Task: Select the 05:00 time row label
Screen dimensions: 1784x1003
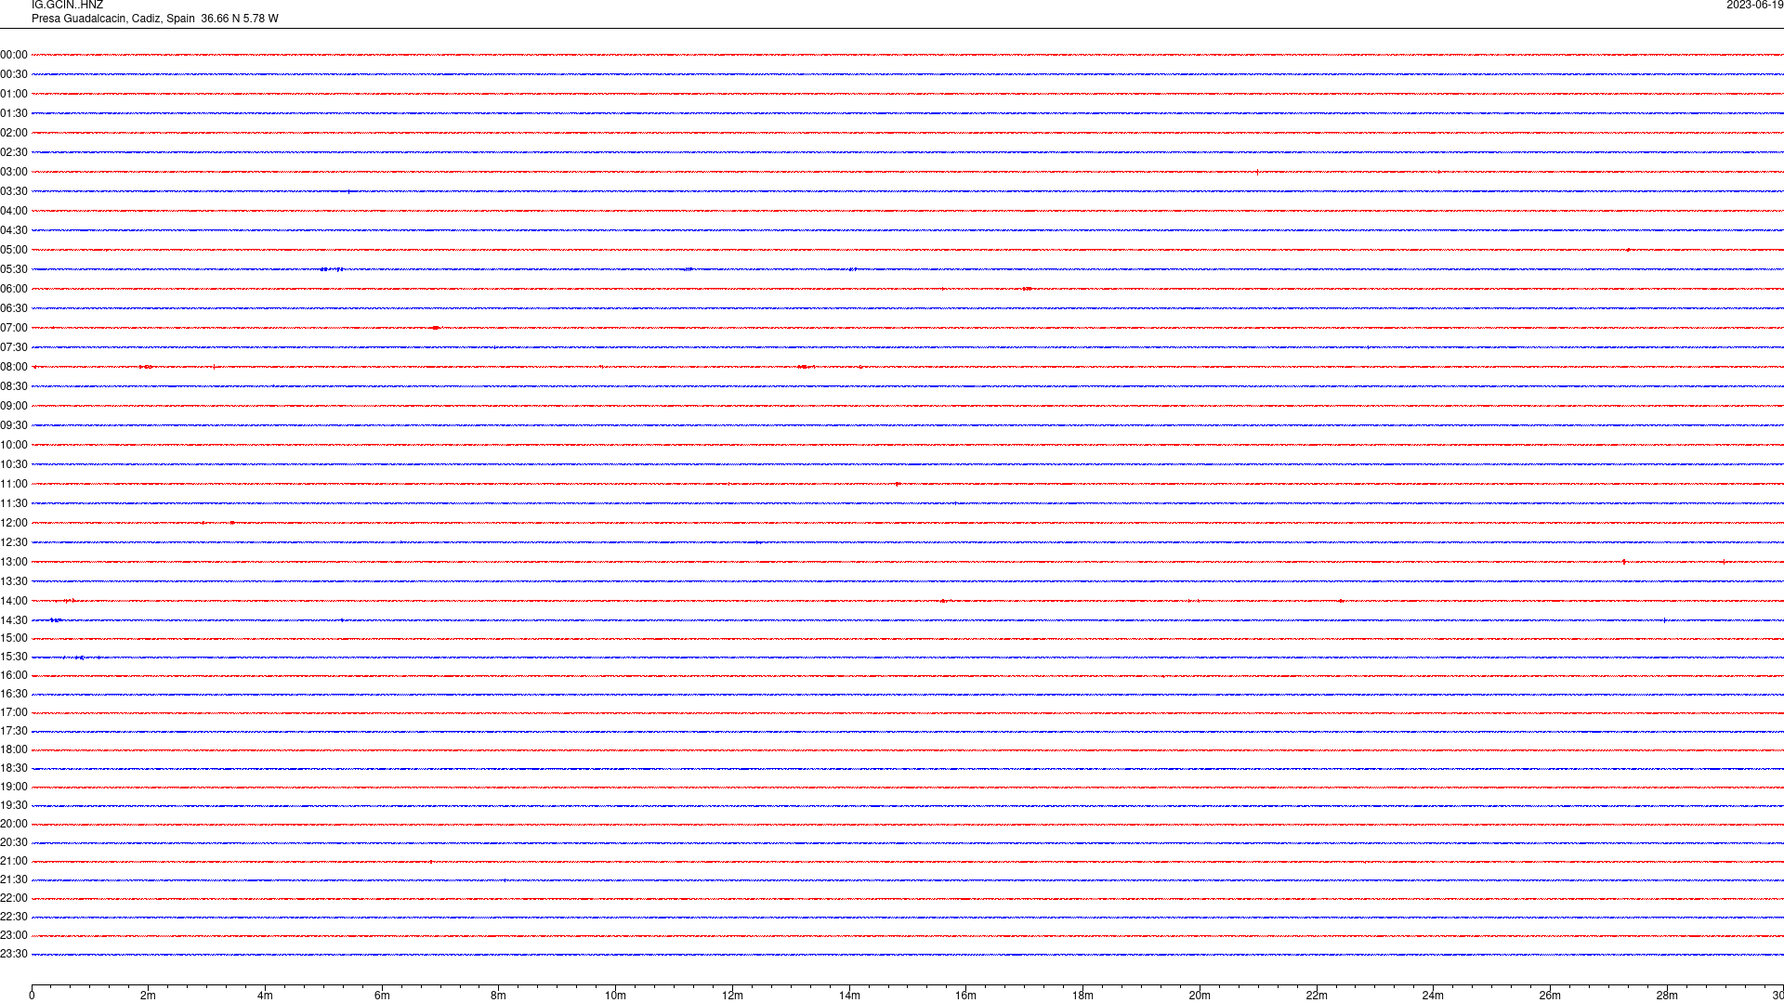Action: [x=14, y=250]
